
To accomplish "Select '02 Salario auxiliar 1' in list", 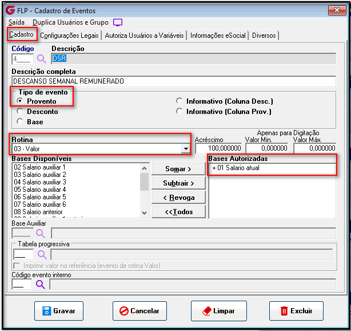I will pos(39,167).
